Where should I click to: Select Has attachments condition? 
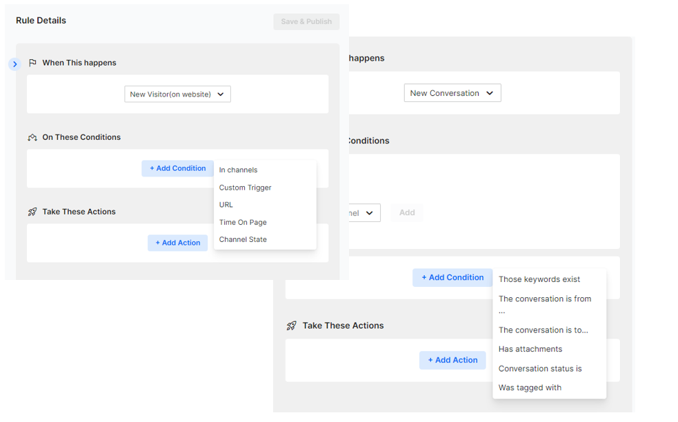point(530,349)
